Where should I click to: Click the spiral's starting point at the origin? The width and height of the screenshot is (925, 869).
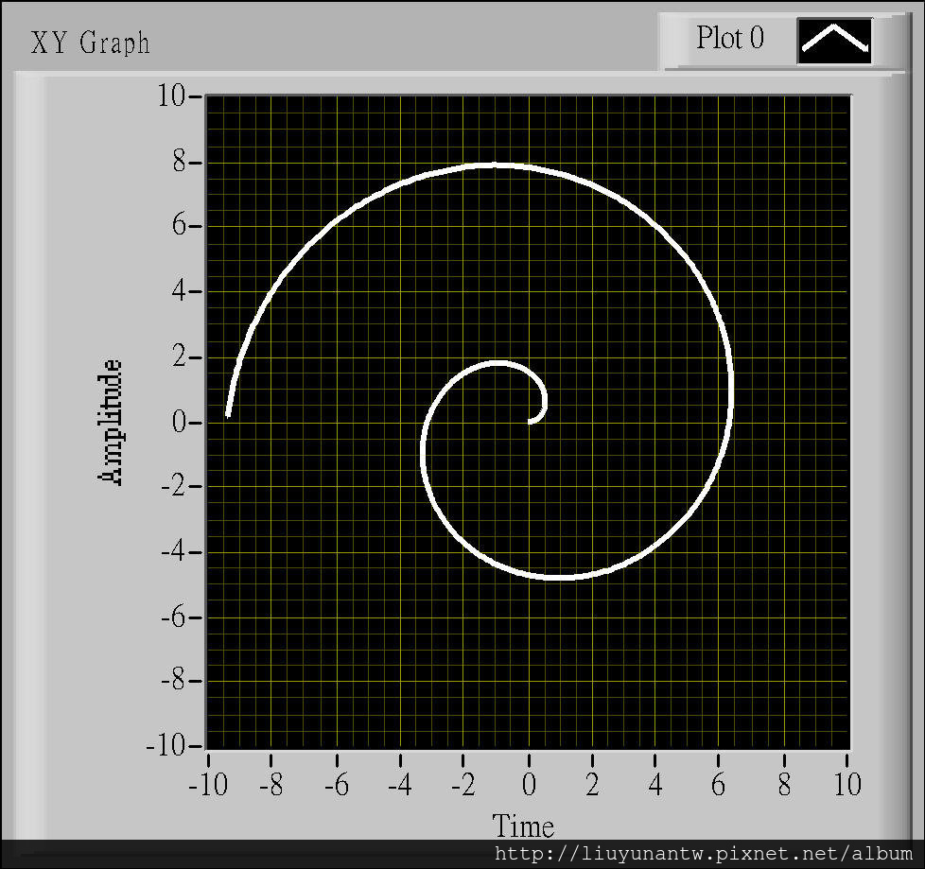(529, 422)
